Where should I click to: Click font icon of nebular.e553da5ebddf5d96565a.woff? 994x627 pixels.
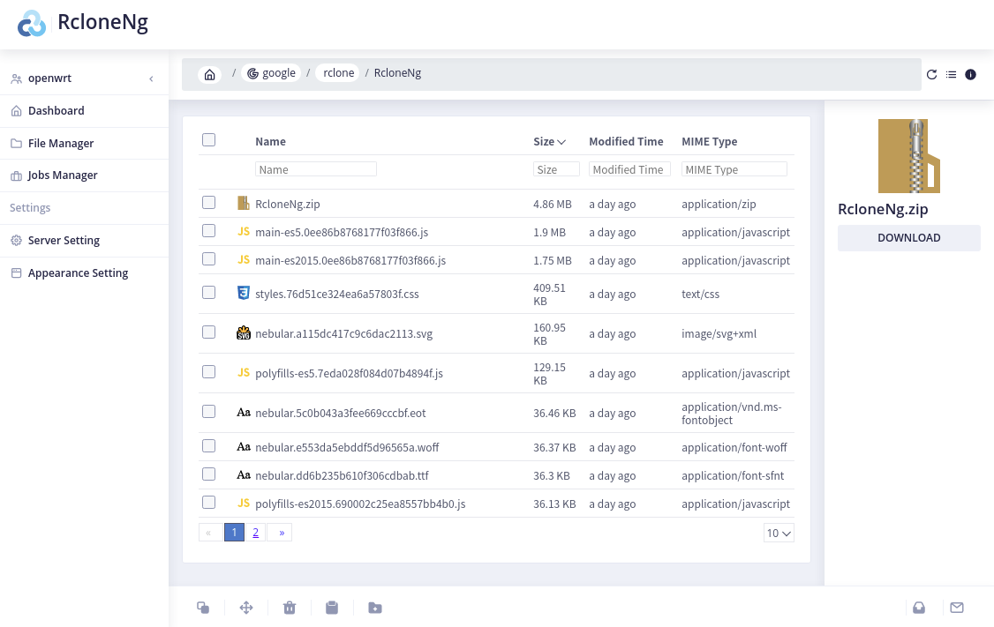(244, 446)
